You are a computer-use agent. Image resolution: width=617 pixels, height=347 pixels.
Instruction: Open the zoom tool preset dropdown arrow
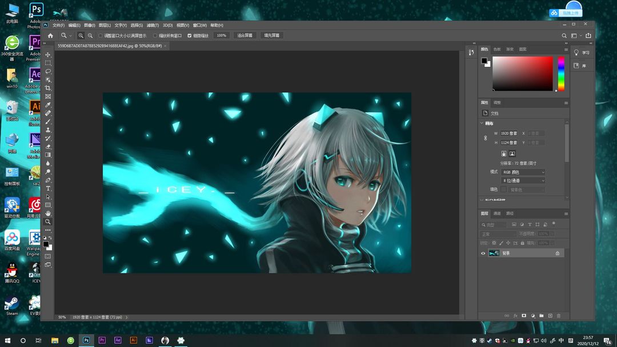[70, 36]
